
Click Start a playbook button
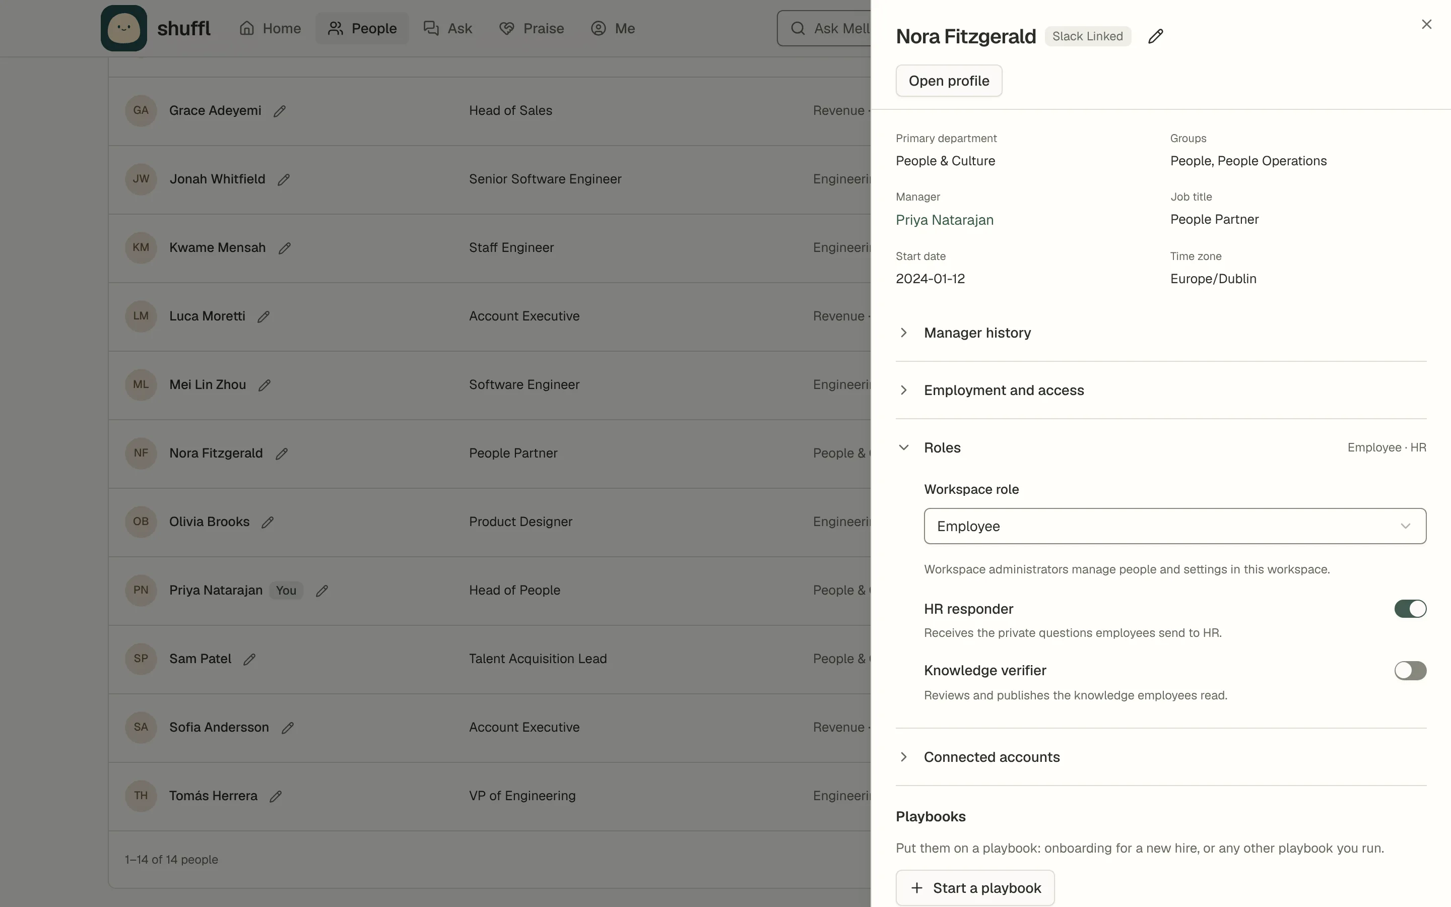(x=975, y=888)
